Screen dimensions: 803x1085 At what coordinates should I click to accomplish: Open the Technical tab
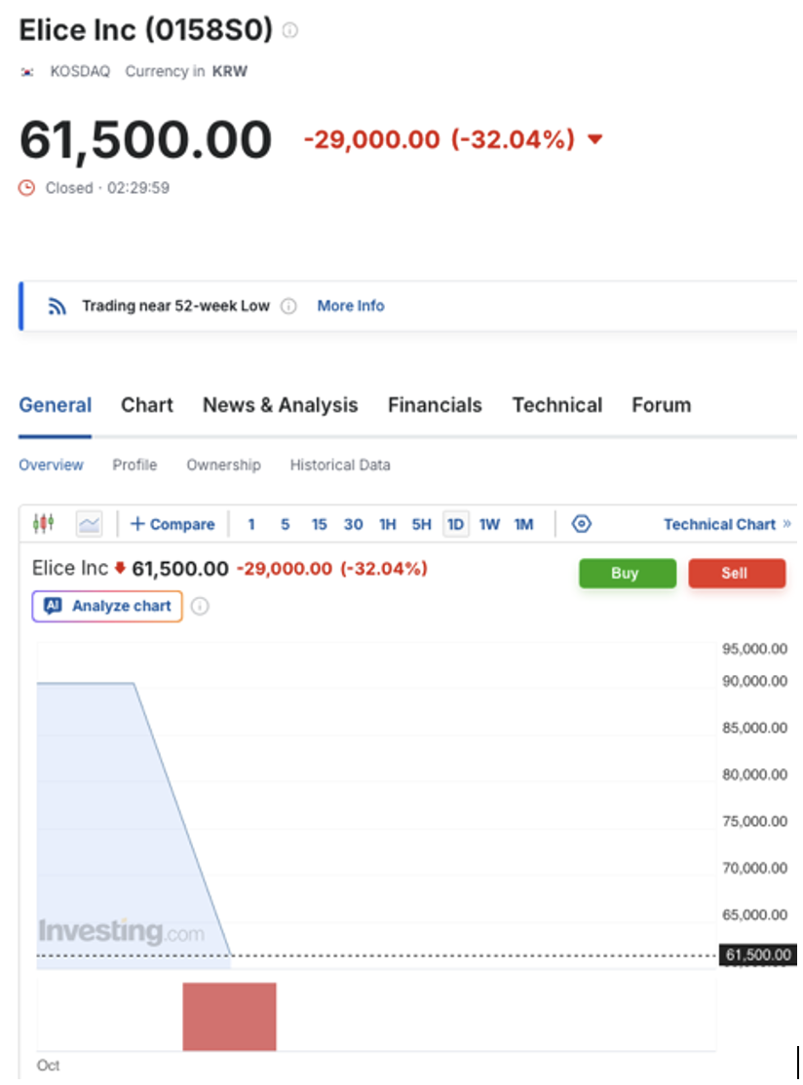click(557, 405)
